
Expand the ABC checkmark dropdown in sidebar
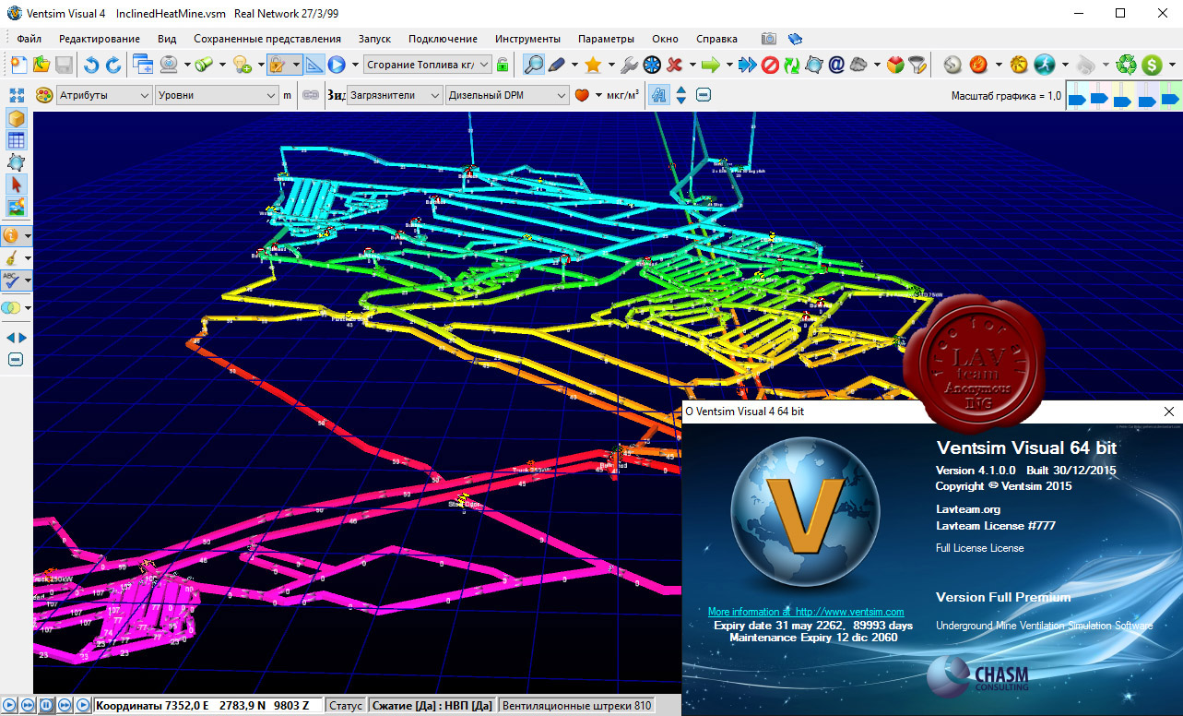click(x=28, y=280)
